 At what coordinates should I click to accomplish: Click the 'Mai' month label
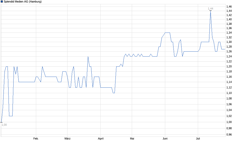click(x=132, y=139)
